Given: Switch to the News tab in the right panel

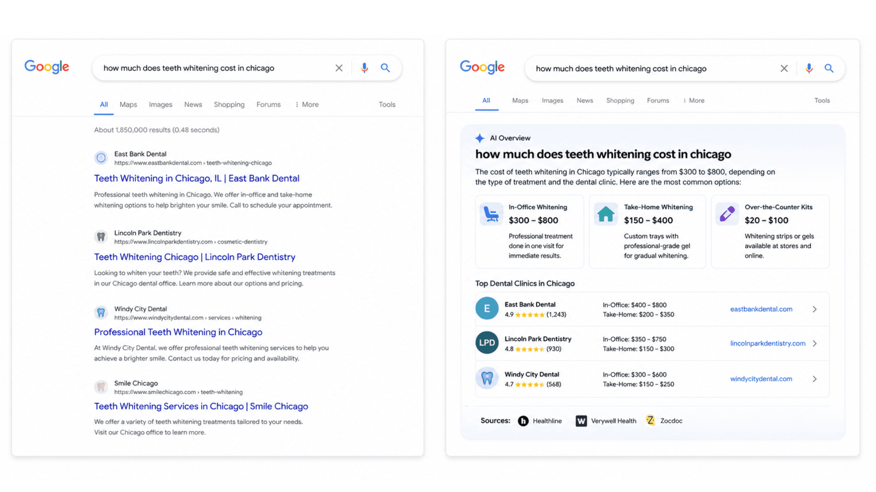Looking at the screenshot, I should point(585,101).
